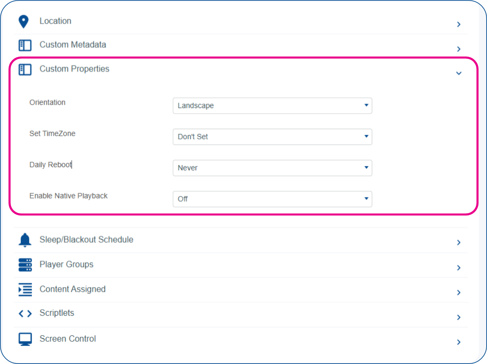
Task: Click the Player Groups server icon
Action: 25,265
